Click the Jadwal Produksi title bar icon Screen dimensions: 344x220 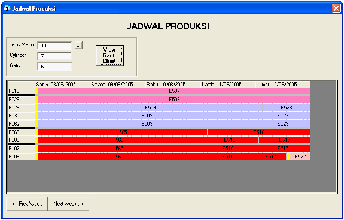[x=7, y=8]
